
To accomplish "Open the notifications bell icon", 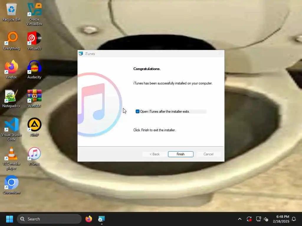I will tap(294, 219).
